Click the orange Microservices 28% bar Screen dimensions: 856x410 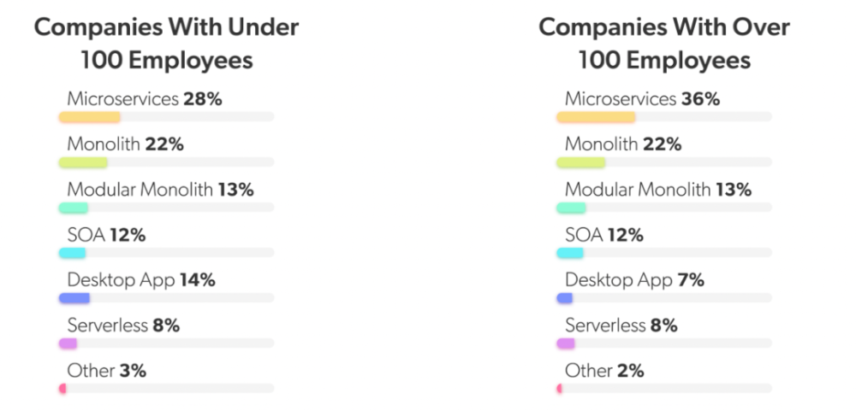(x=89, y=117)
